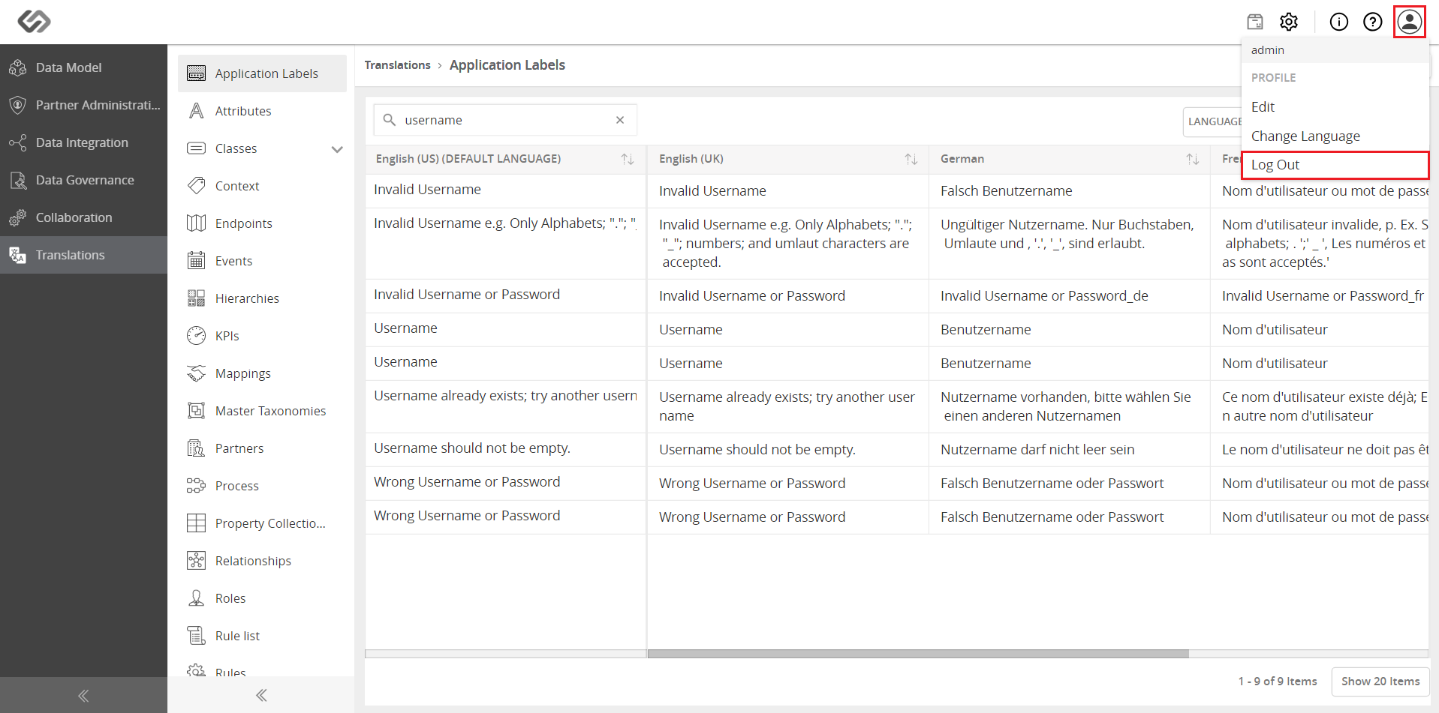Collapse the translations submenu panel
This screenshot has height=713, width=1439.
tap(261, 695)
